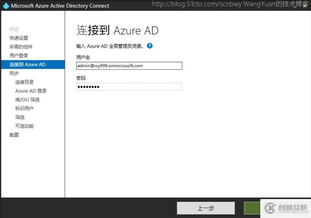Click the 用户名 label
Screen dimensions: 311x218
83,58
